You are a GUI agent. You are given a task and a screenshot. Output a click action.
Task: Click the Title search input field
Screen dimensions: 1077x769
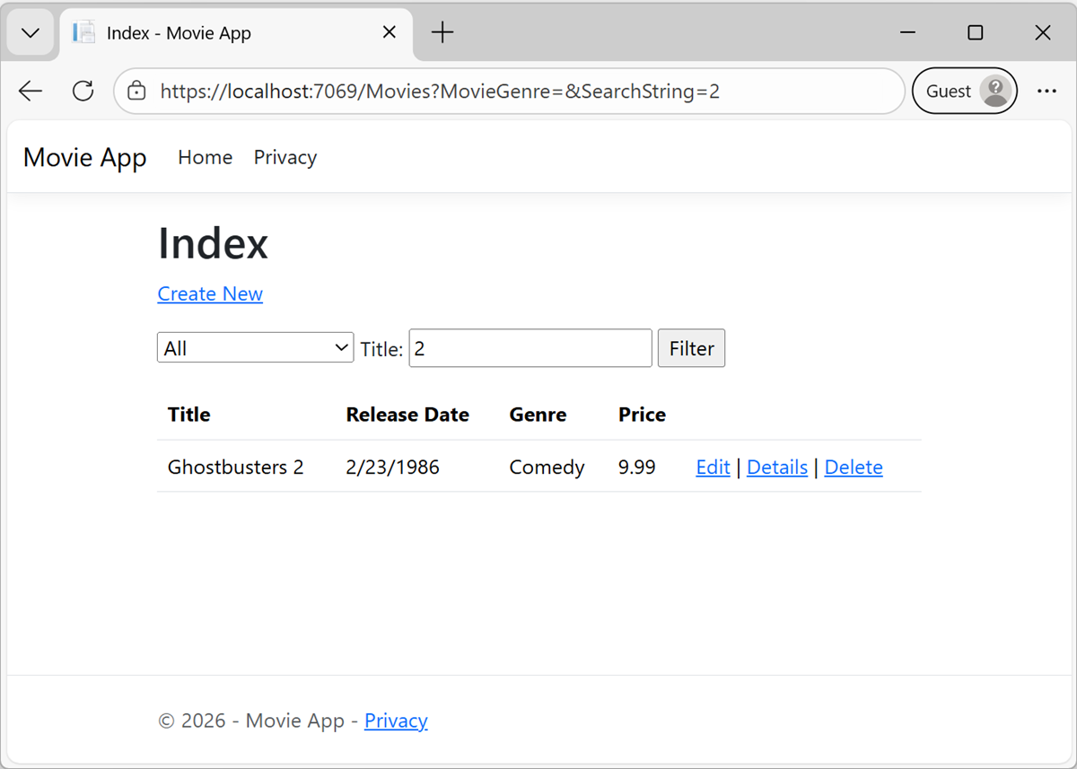(530, 348)
